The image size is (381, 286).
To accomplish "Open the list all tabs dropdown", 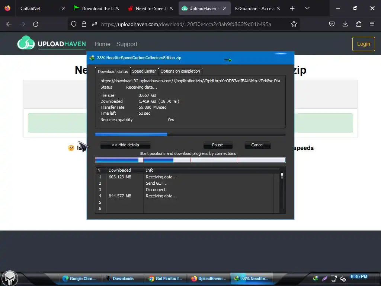I will pyautogui.click(x=307, y=8).
